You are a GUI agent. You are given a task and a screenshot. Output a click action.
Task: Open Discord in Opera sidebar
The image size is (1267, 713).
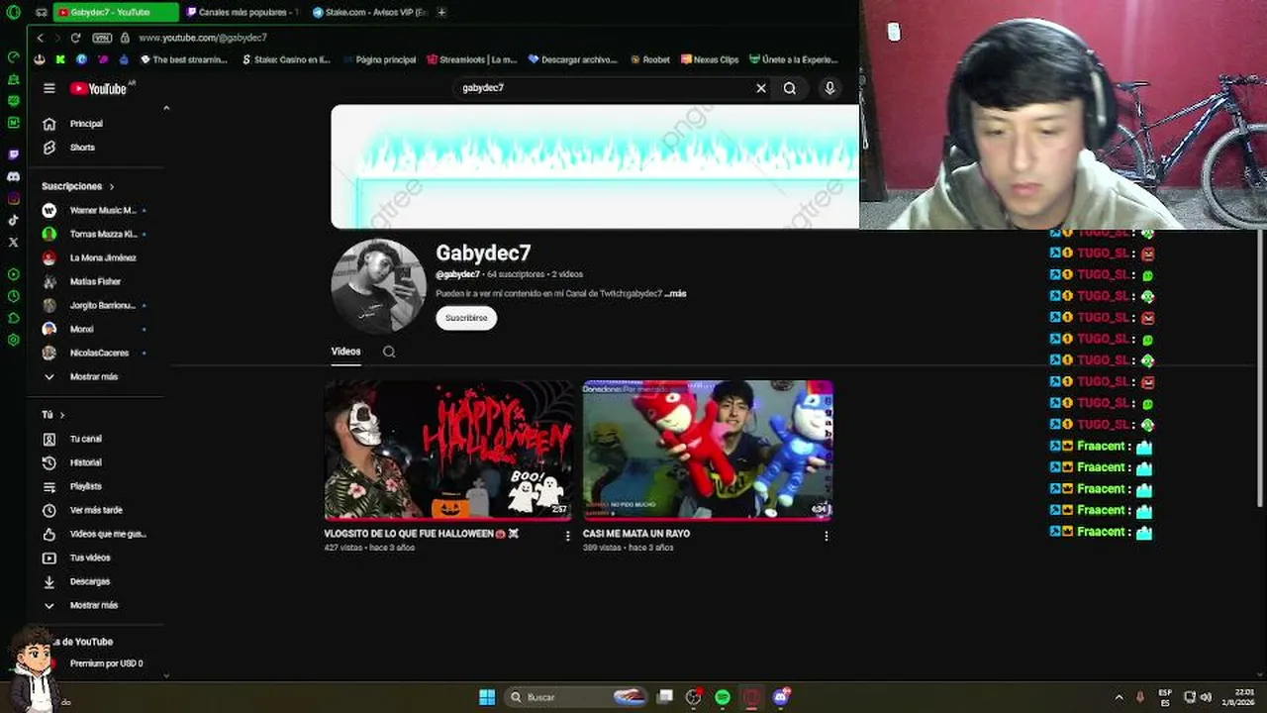point(13,177)
